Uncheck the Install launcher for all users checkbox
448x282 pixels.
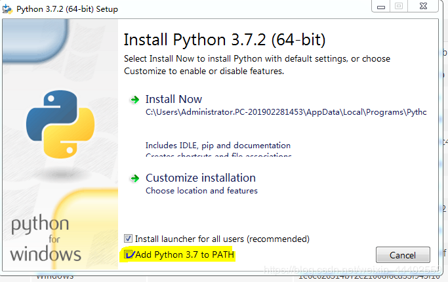[129, 239]
